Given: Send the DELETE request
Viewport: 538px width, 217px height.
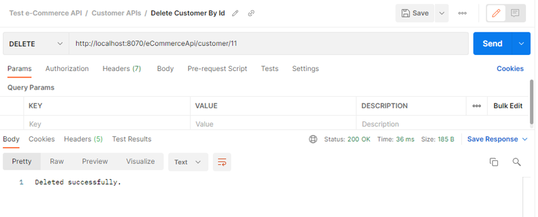Looking at the screenshot, I should coord(493,44).
